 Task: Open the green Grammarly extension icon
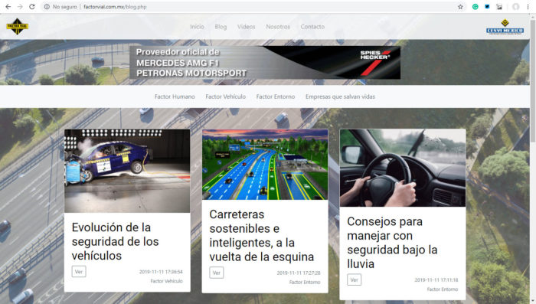[x=476, y=7]
